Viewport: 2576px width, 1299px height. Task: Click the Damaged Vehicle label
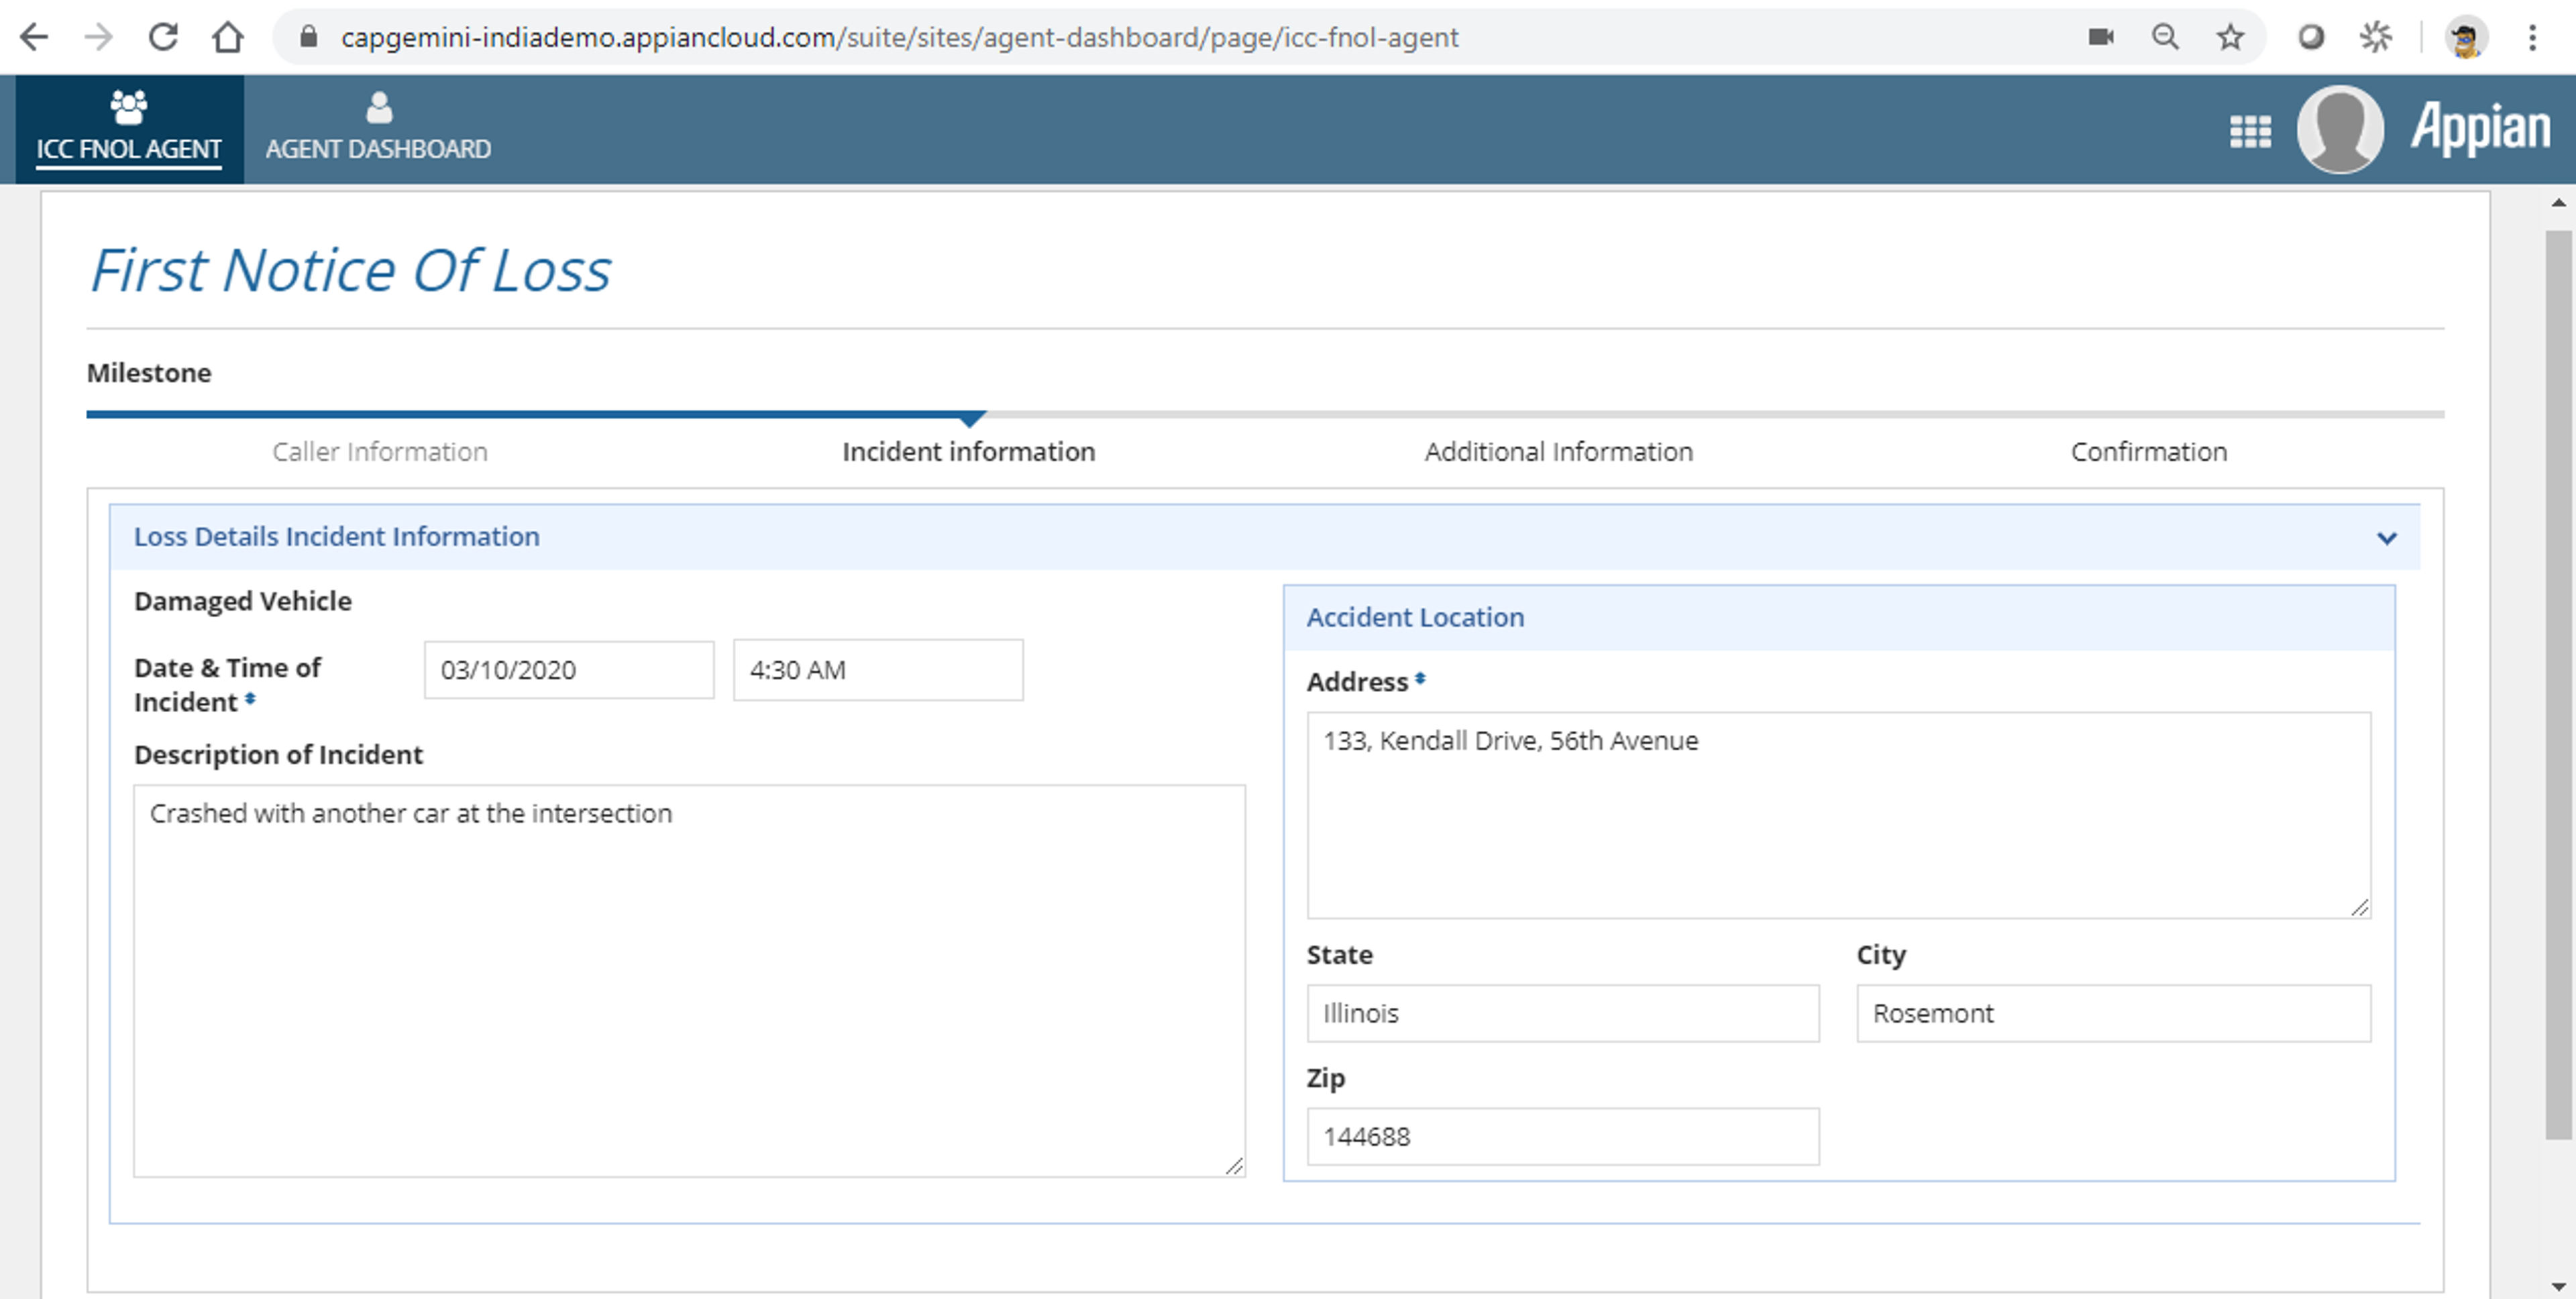[243, 601]
